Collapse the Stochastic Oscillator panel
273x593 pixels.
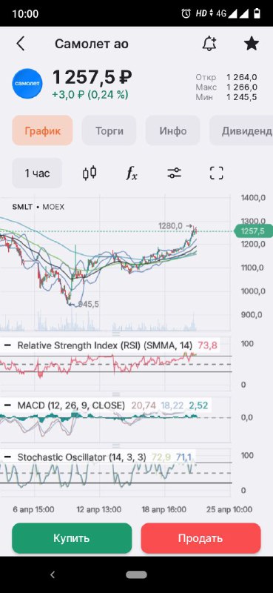(x=7, y=457)
